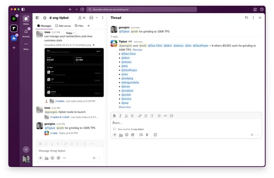Open the AI assistant icon beside help
This screenshot has width=274, height=178.
255,9
